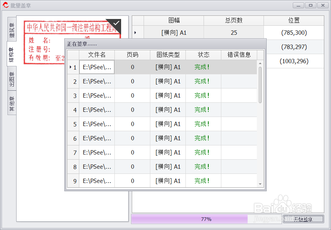Click the 正在签章 dialog title bar
The image size is (331, 230).
pyautogui.click(x=165, y=44)
